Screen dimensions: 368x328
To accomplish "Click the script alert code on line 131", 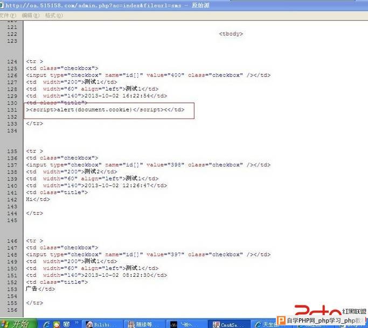I will click(105, 110).
